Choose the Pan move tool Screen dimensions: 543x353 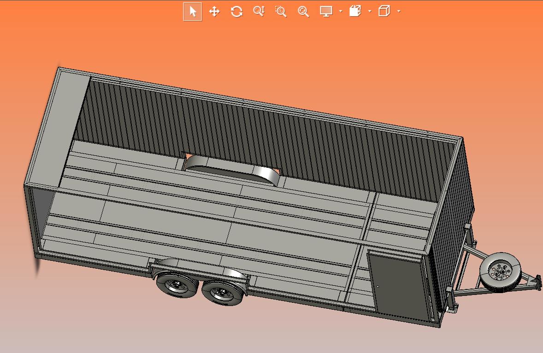tap(214, 12)
